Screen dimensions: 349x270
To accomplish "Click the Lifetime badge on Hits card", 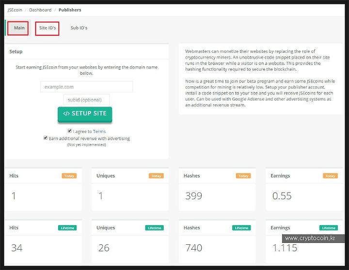I will click(67, 228).
